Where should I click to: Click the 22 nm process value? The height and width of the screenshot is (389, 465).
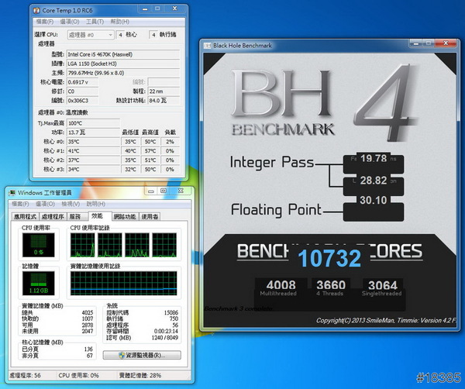tap(164, 91)
